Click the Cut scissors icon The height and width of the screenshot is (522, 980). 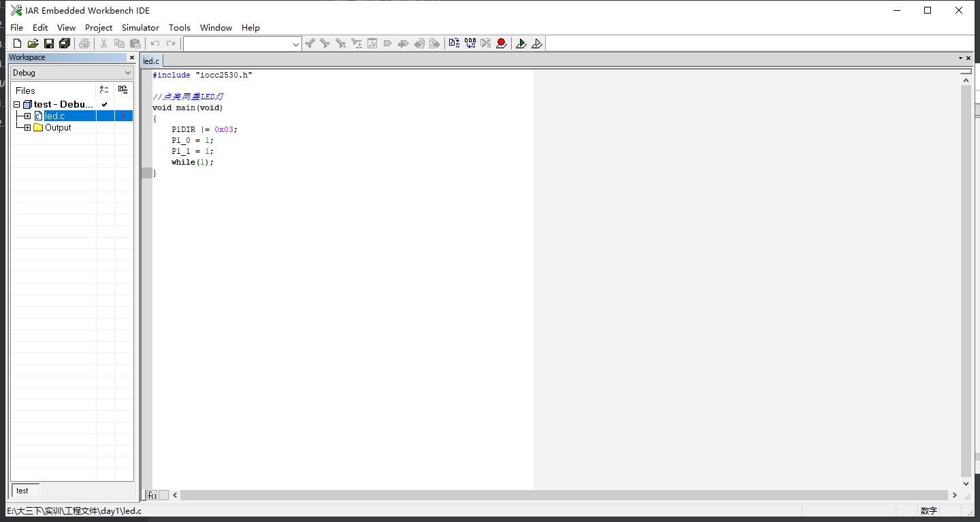tap(104, 44)
